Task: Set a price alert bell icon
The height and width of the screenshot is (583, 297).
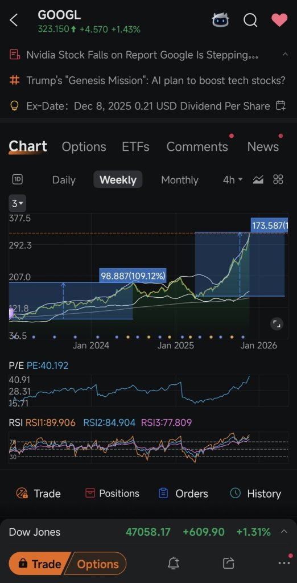Action: tap(173, 564)
